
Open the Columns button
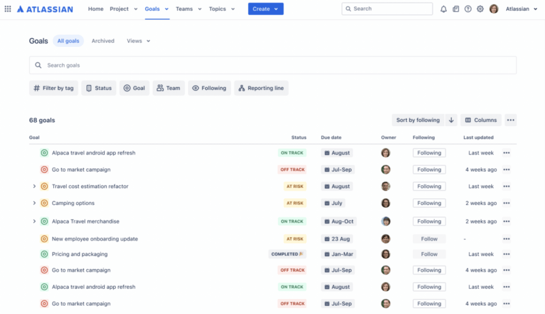click(481, 120)
